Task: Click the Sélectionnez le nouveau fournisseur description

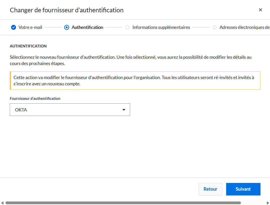Action: (x=131, y=60)
